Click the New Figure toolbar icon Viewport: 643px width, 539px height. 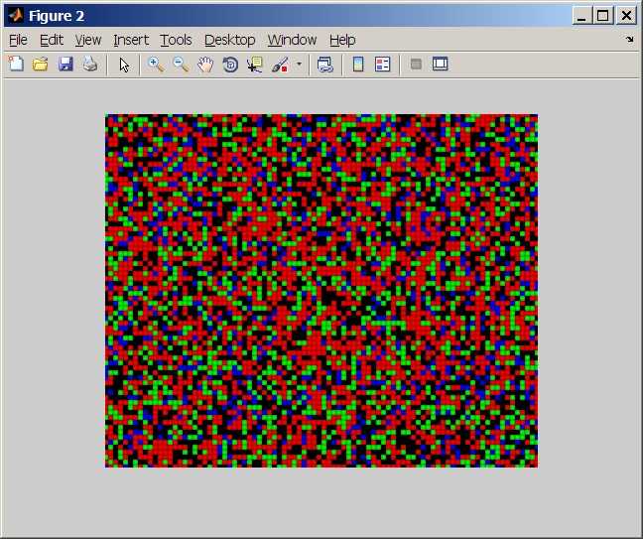[x=16, y=65]
